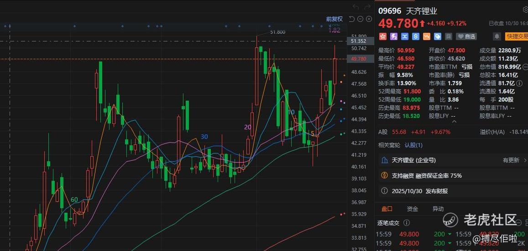This screenshot has height=251, width=528.
Task: Click the Hong Kong market flag icon
Action: click(x=382, y=36)
